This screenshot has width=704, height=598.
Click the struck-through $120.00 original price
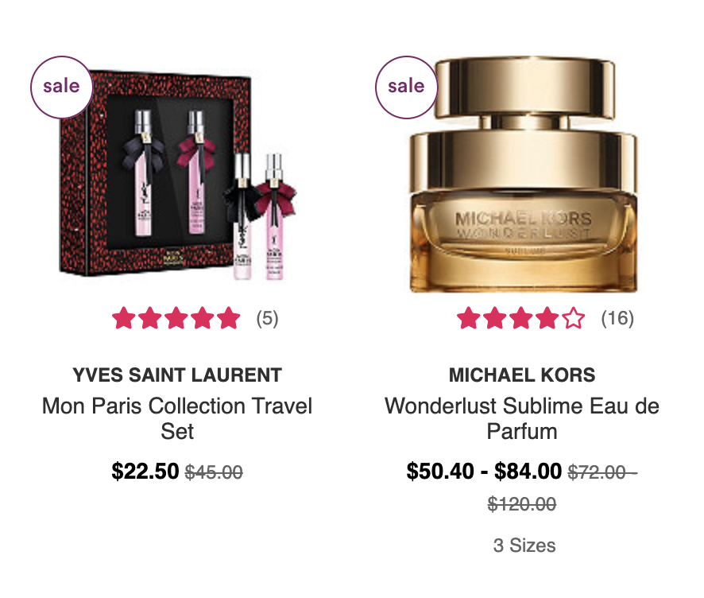click(522, 504)
